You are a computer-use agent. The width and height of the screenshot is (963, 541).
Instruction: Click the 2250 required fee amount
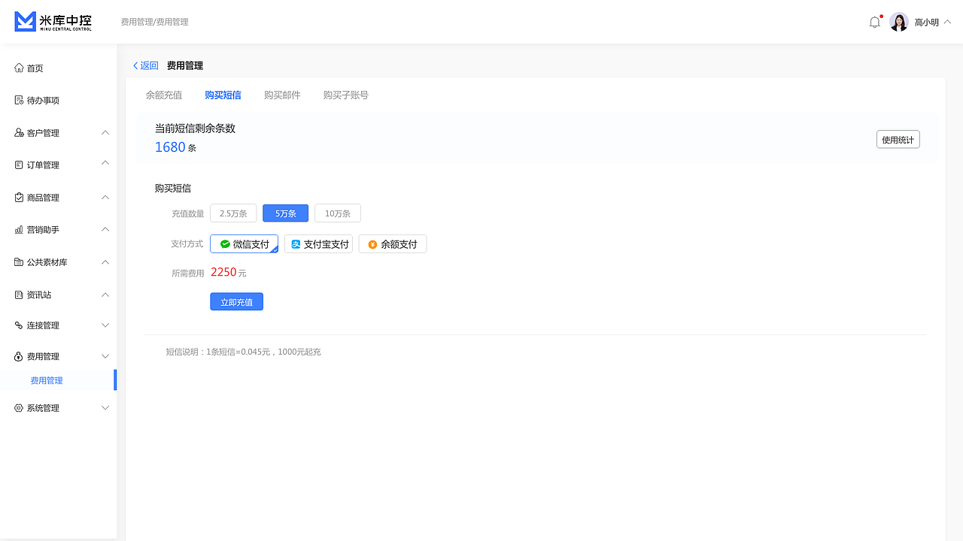223,272
